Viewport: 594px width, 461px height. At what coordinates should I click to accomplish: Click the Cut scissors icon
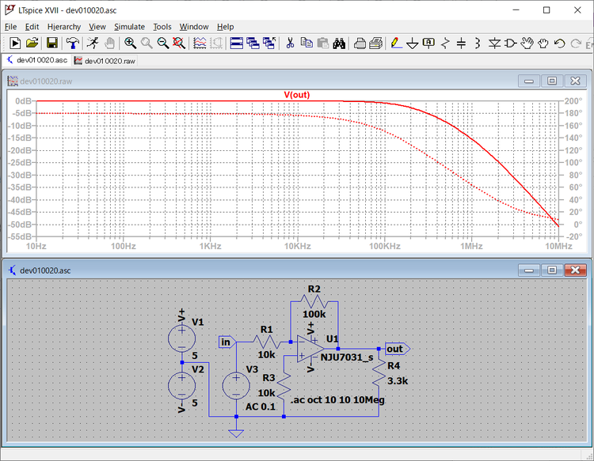point(290,43)
